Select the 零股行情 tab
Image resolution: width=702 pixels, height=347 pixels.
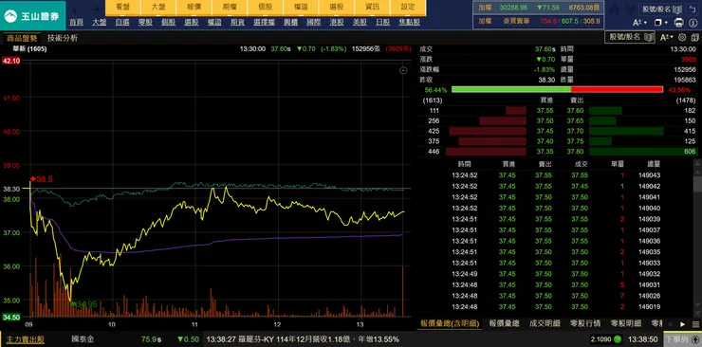[585, 323]
